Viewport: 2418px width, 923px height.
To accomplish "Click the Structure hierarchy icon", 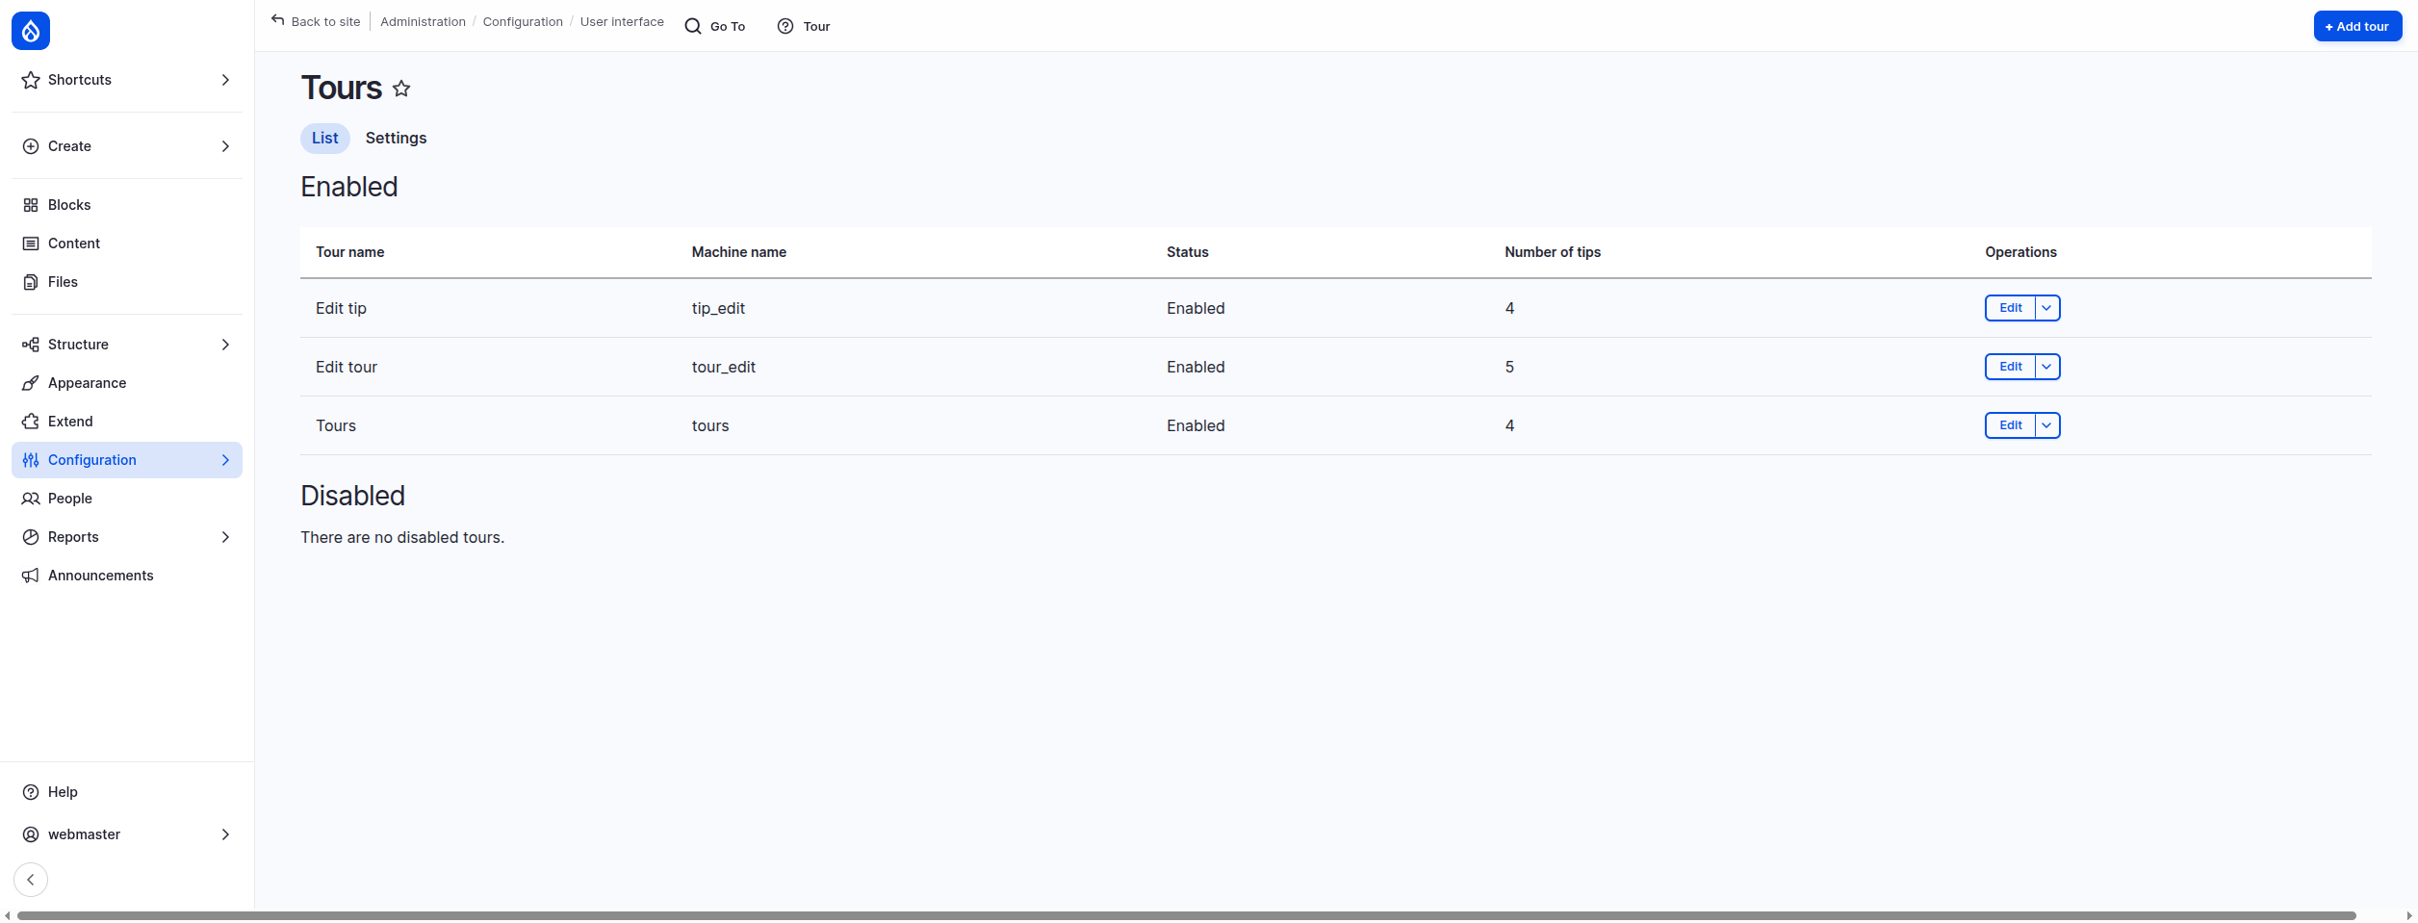I will tap(31, 345).
